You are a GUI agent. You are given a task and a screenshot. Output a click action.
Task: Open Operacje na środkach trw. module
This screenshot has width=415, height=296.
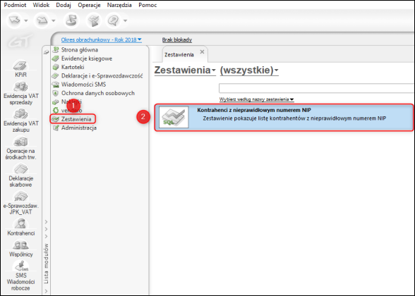coord(21,149)
